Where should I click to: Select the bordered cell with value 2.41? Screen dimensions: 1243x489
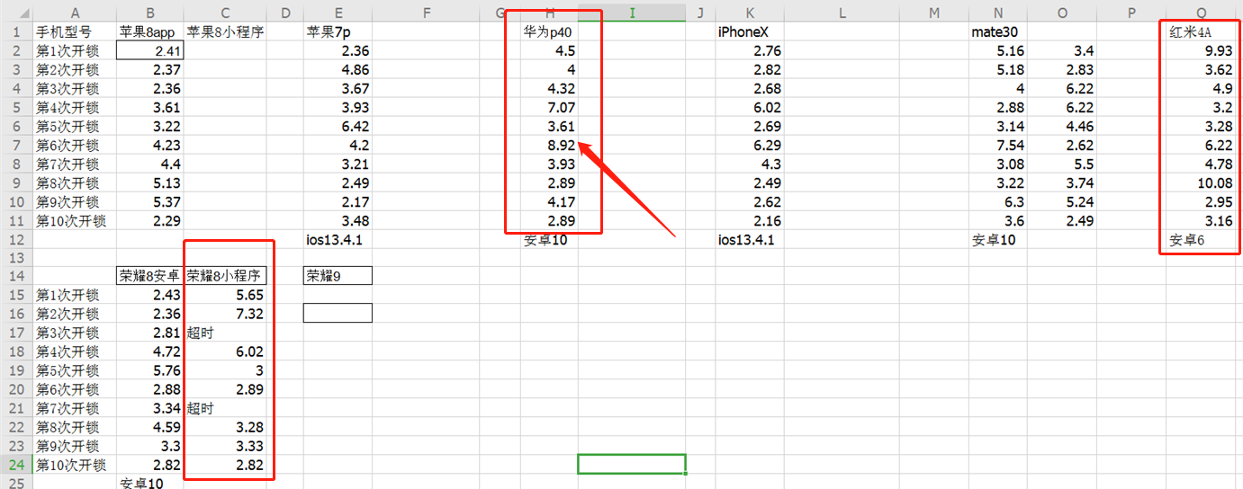click(x=150, y=50)
